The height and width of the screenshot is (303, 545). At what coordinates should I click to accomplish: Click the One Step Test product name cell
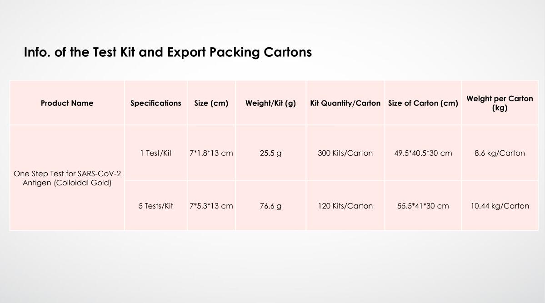click(67, 178)
